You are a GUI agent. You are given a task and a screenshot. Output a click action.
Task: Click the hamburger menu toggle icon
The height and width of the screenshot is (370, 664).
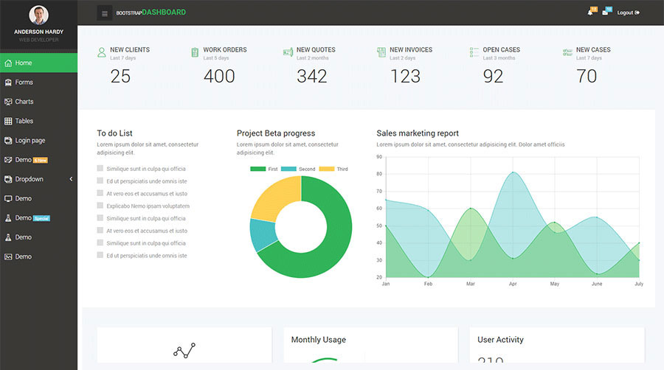click(x=105, y=13)
